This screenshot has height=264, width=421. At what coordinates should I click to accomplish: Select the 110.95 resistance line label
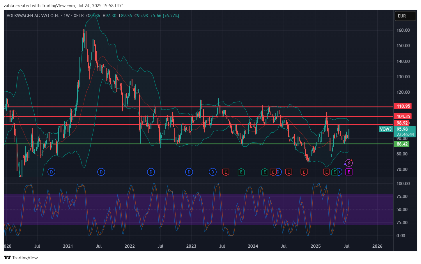coord(403,106)
